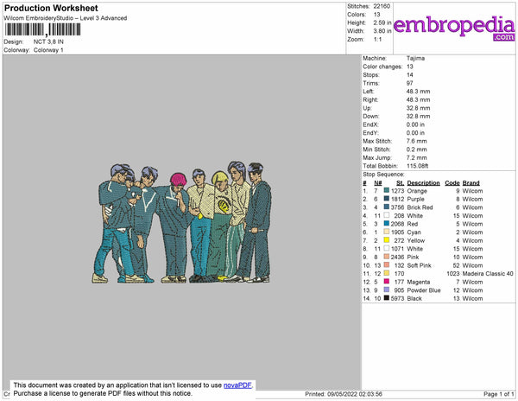The image size is (518, 401).
Task: Click the 'Printed: 09/05/2022 02:03:56' timestamp
Action: [344, 394]
